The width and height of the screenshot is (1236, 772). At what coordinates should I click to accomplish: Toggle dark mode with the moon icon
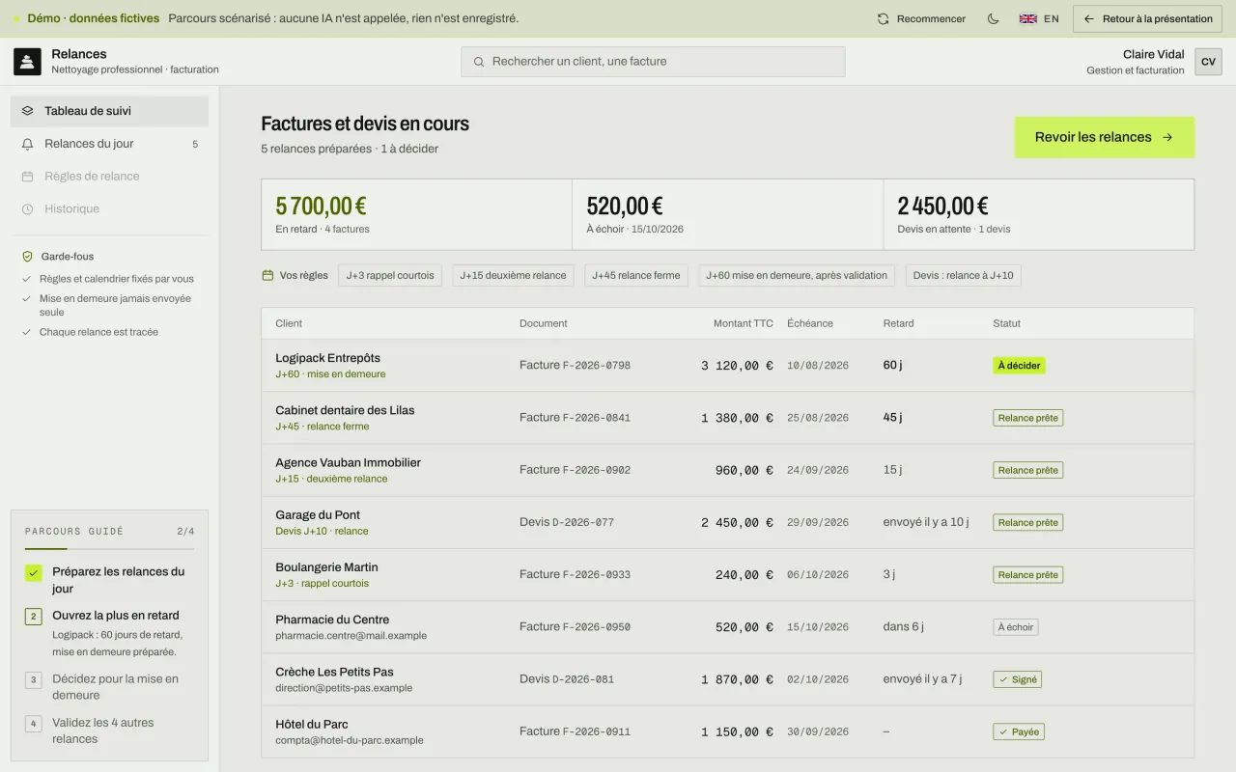(993, 18)
